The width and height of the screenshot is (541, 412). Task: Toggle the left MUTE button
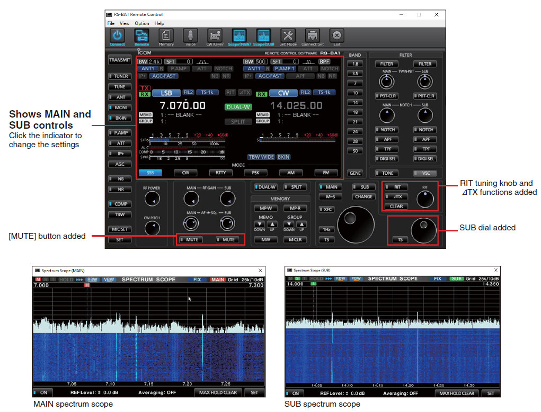(191, 239)
